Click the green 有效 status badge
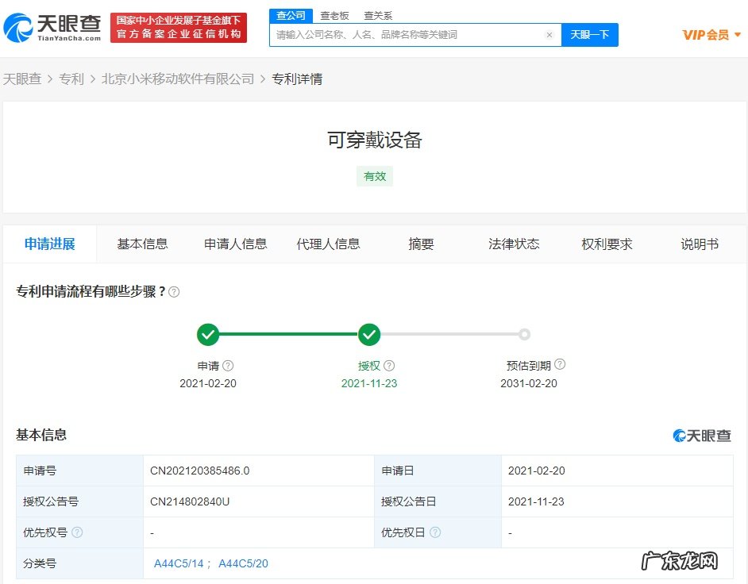 374,176
